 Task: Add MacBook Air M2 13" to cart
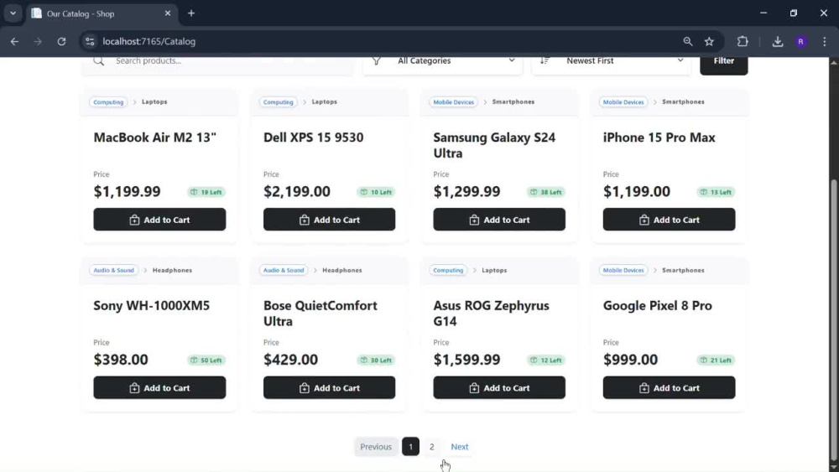tap(159, 220)
